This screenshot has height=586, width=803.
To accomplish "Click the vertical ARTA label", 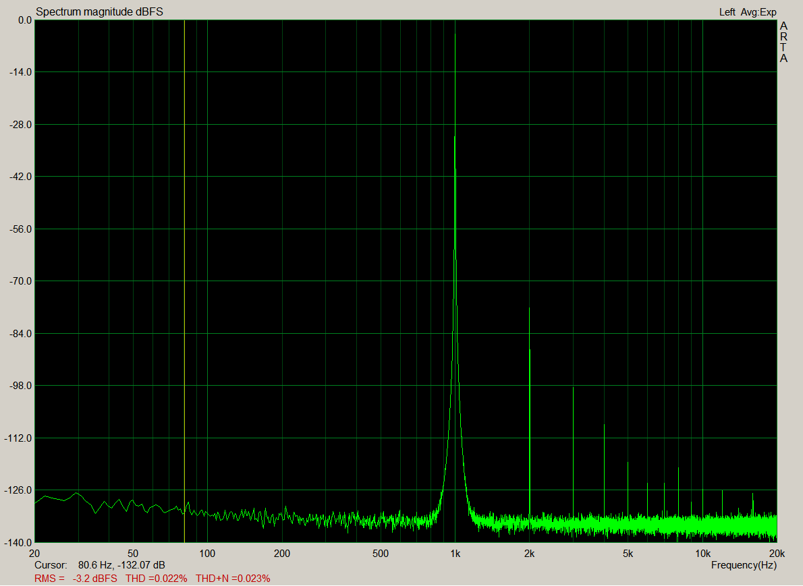I will 783,42.
